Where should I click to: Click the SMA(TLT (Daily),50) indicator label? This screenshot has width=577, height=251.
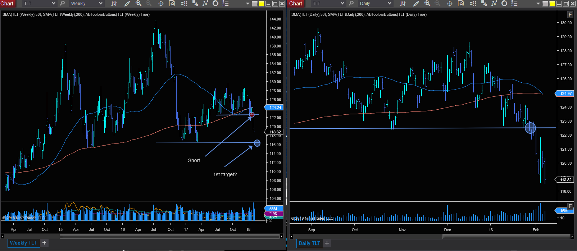click(x=309, y=14)
